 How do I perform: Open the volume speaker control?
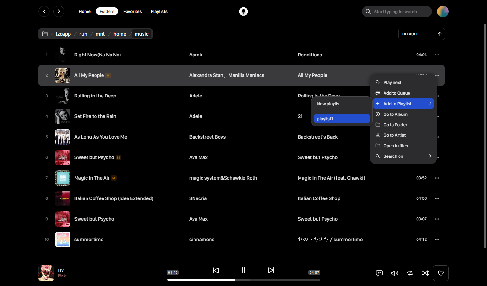(395, 273)
